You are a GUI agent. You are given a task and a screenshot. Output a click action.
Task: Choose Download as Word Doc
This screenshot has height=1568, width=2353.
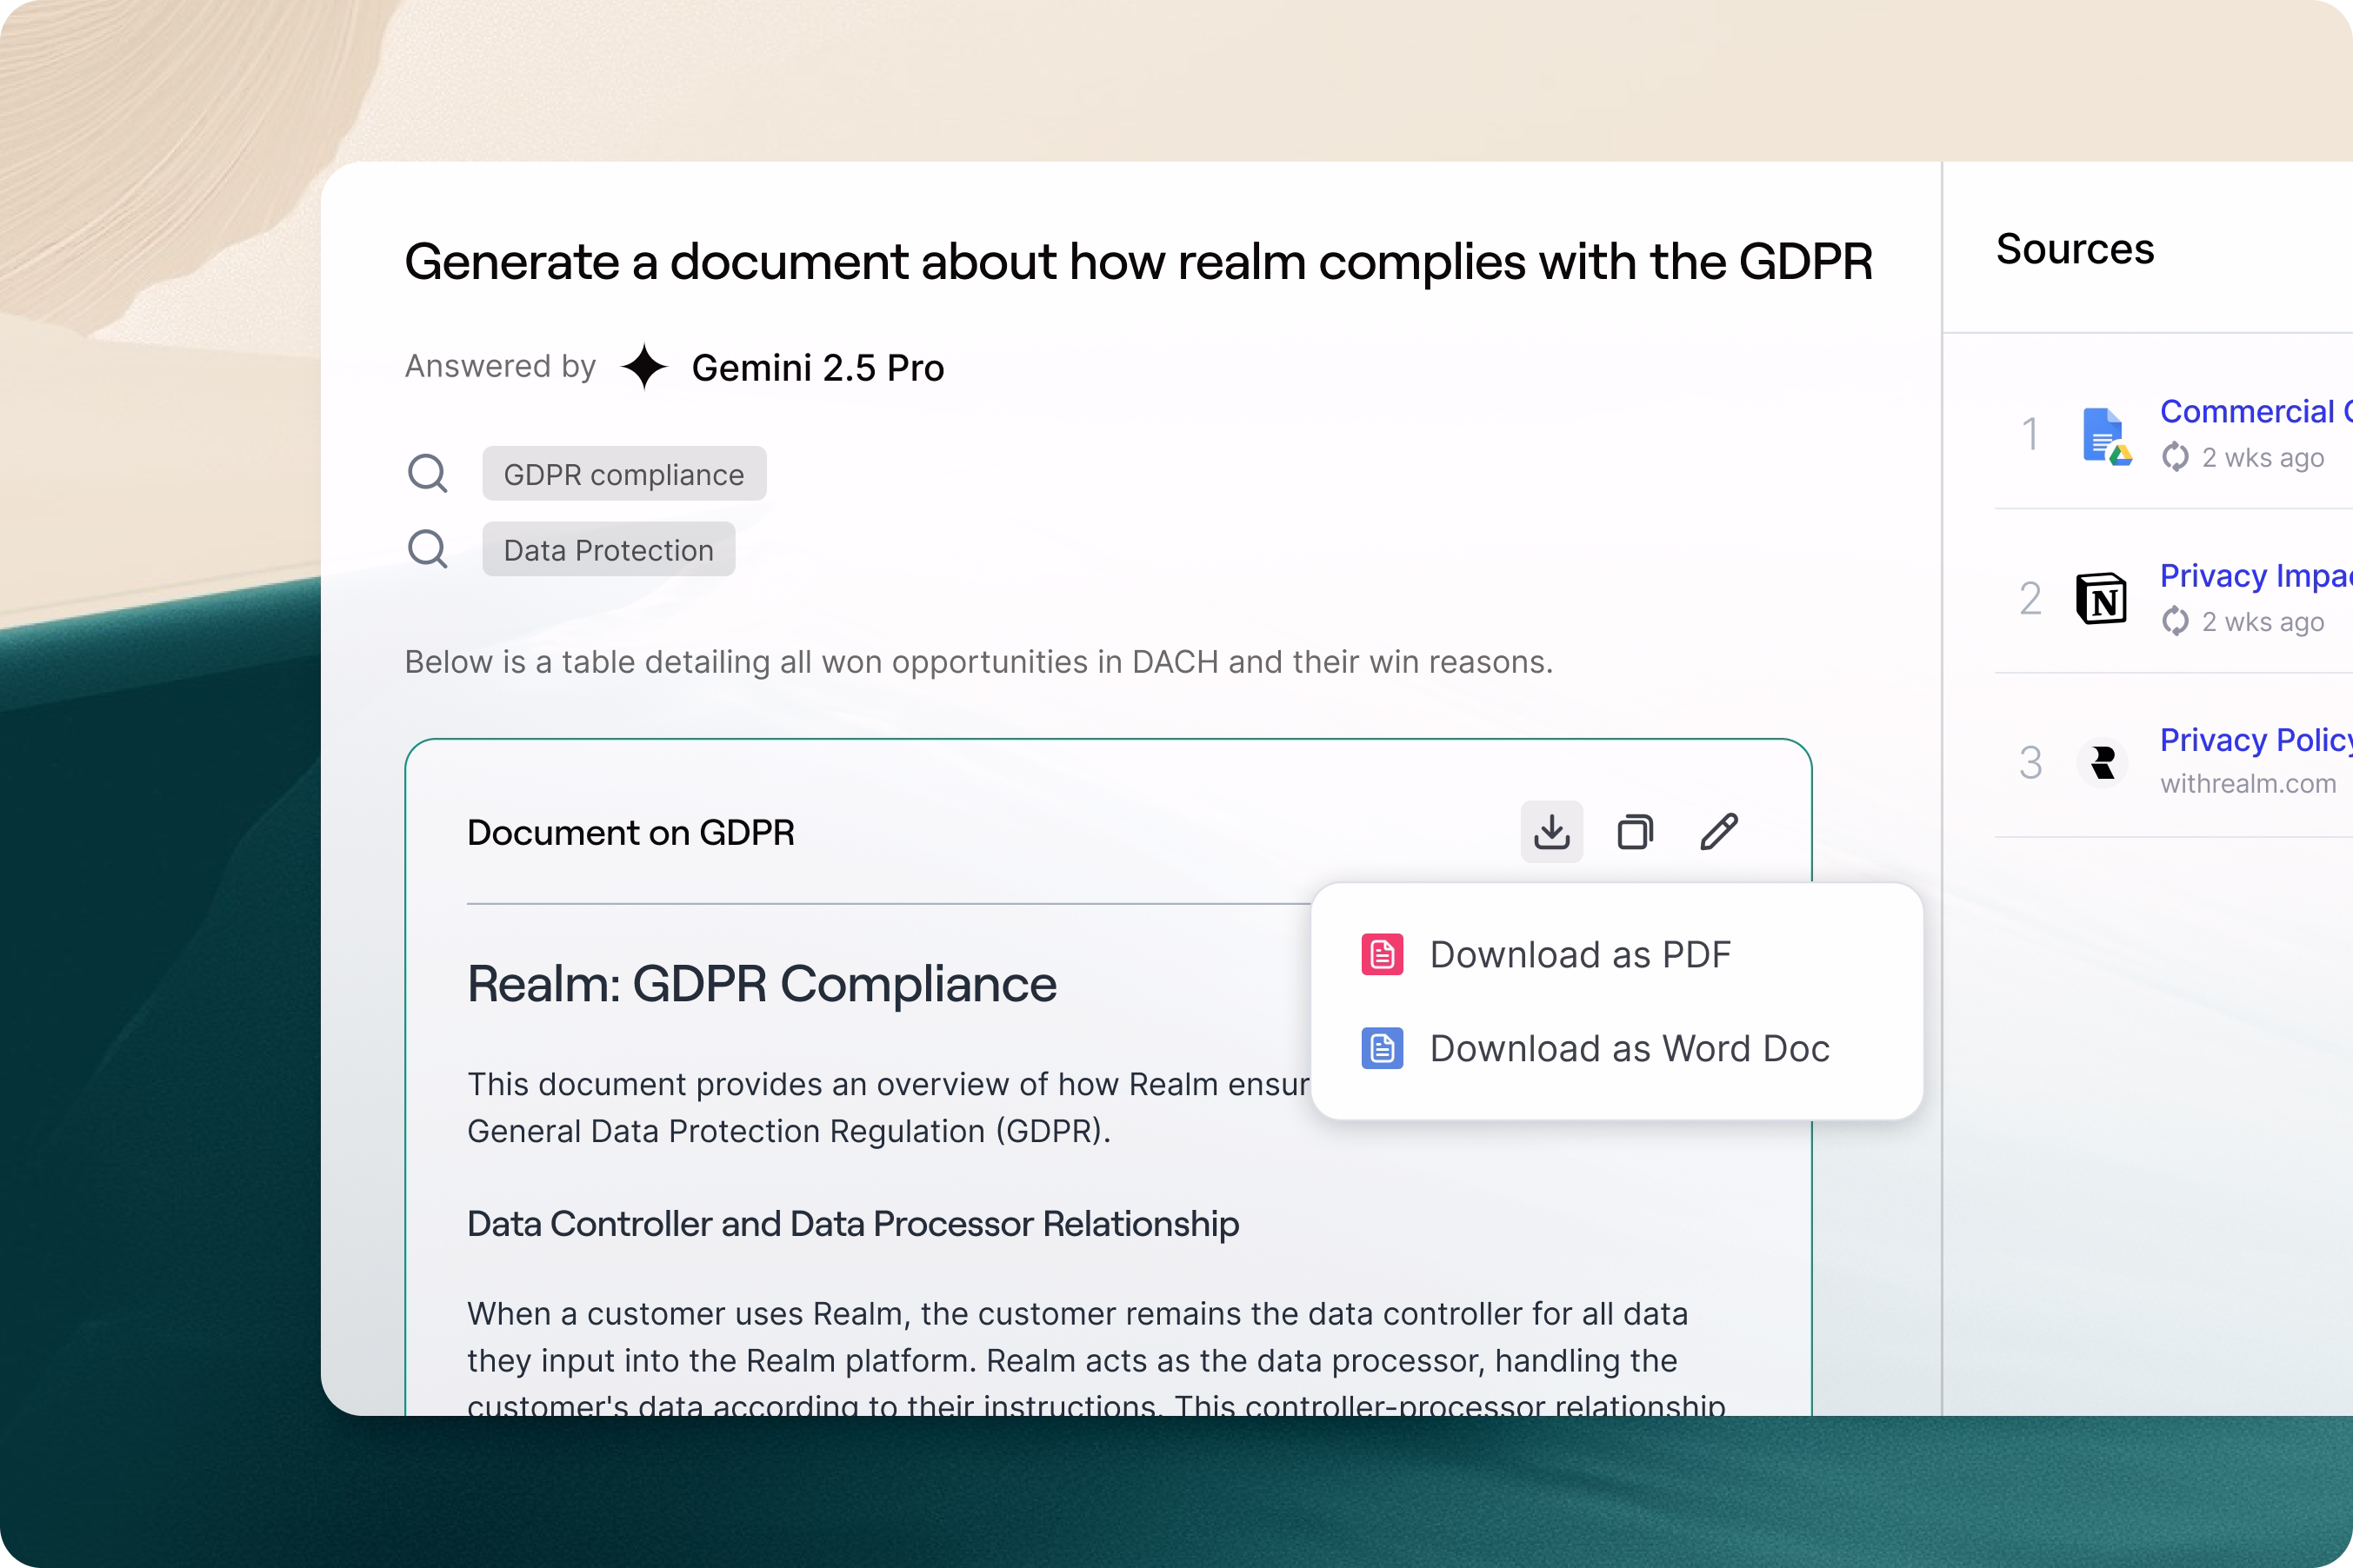coord(1629,1049)
